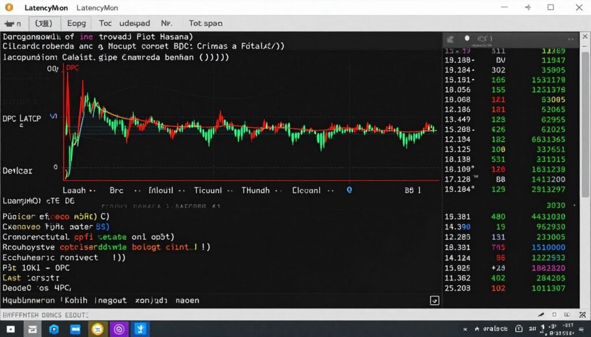Open the Eopg menu
The width and height of the screenshot is (591, 337).
pyautogui.click(x=76, y=23)
